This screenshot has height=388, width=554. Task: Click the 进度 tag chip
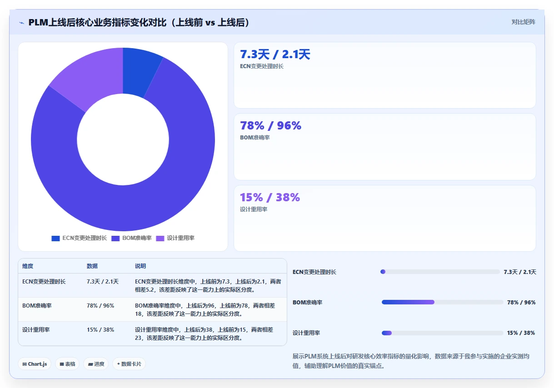pos(96,364)
